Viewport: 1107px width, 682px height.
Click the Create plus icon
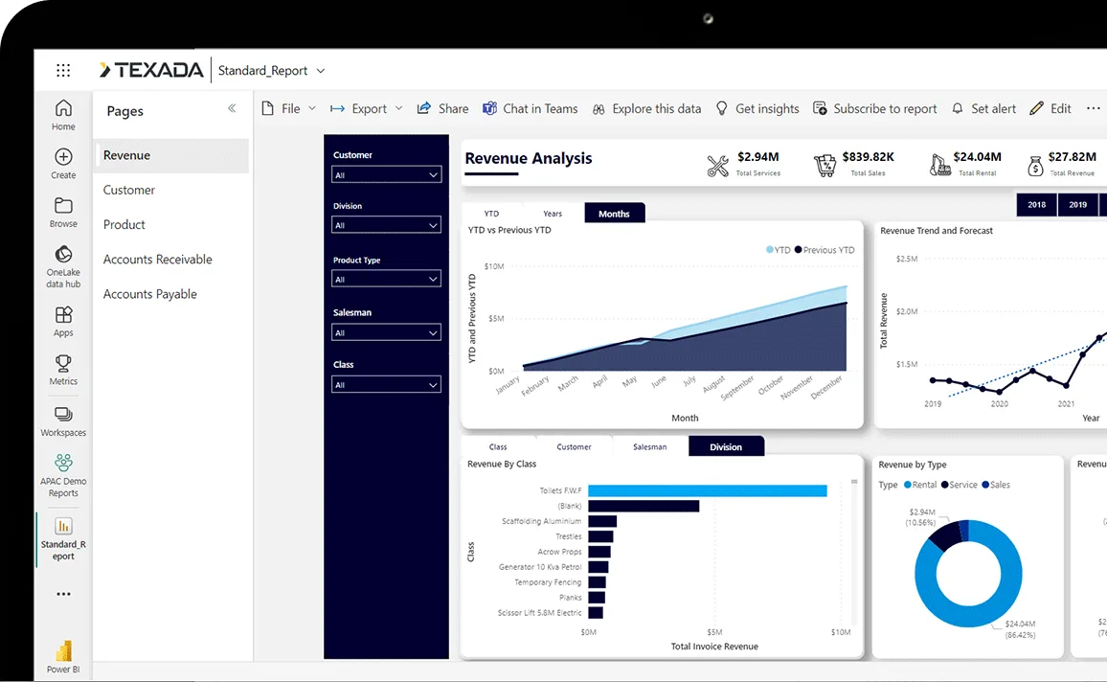pos(63,158)
